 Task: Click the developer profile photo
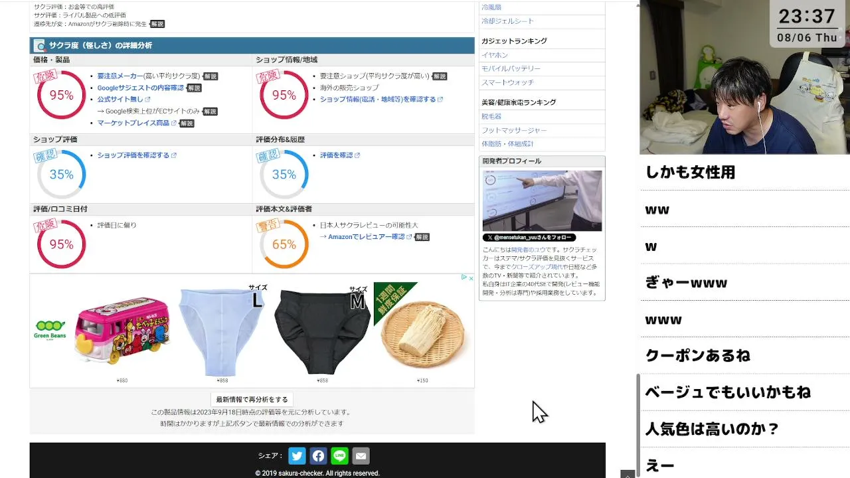[x=542, y=200]
